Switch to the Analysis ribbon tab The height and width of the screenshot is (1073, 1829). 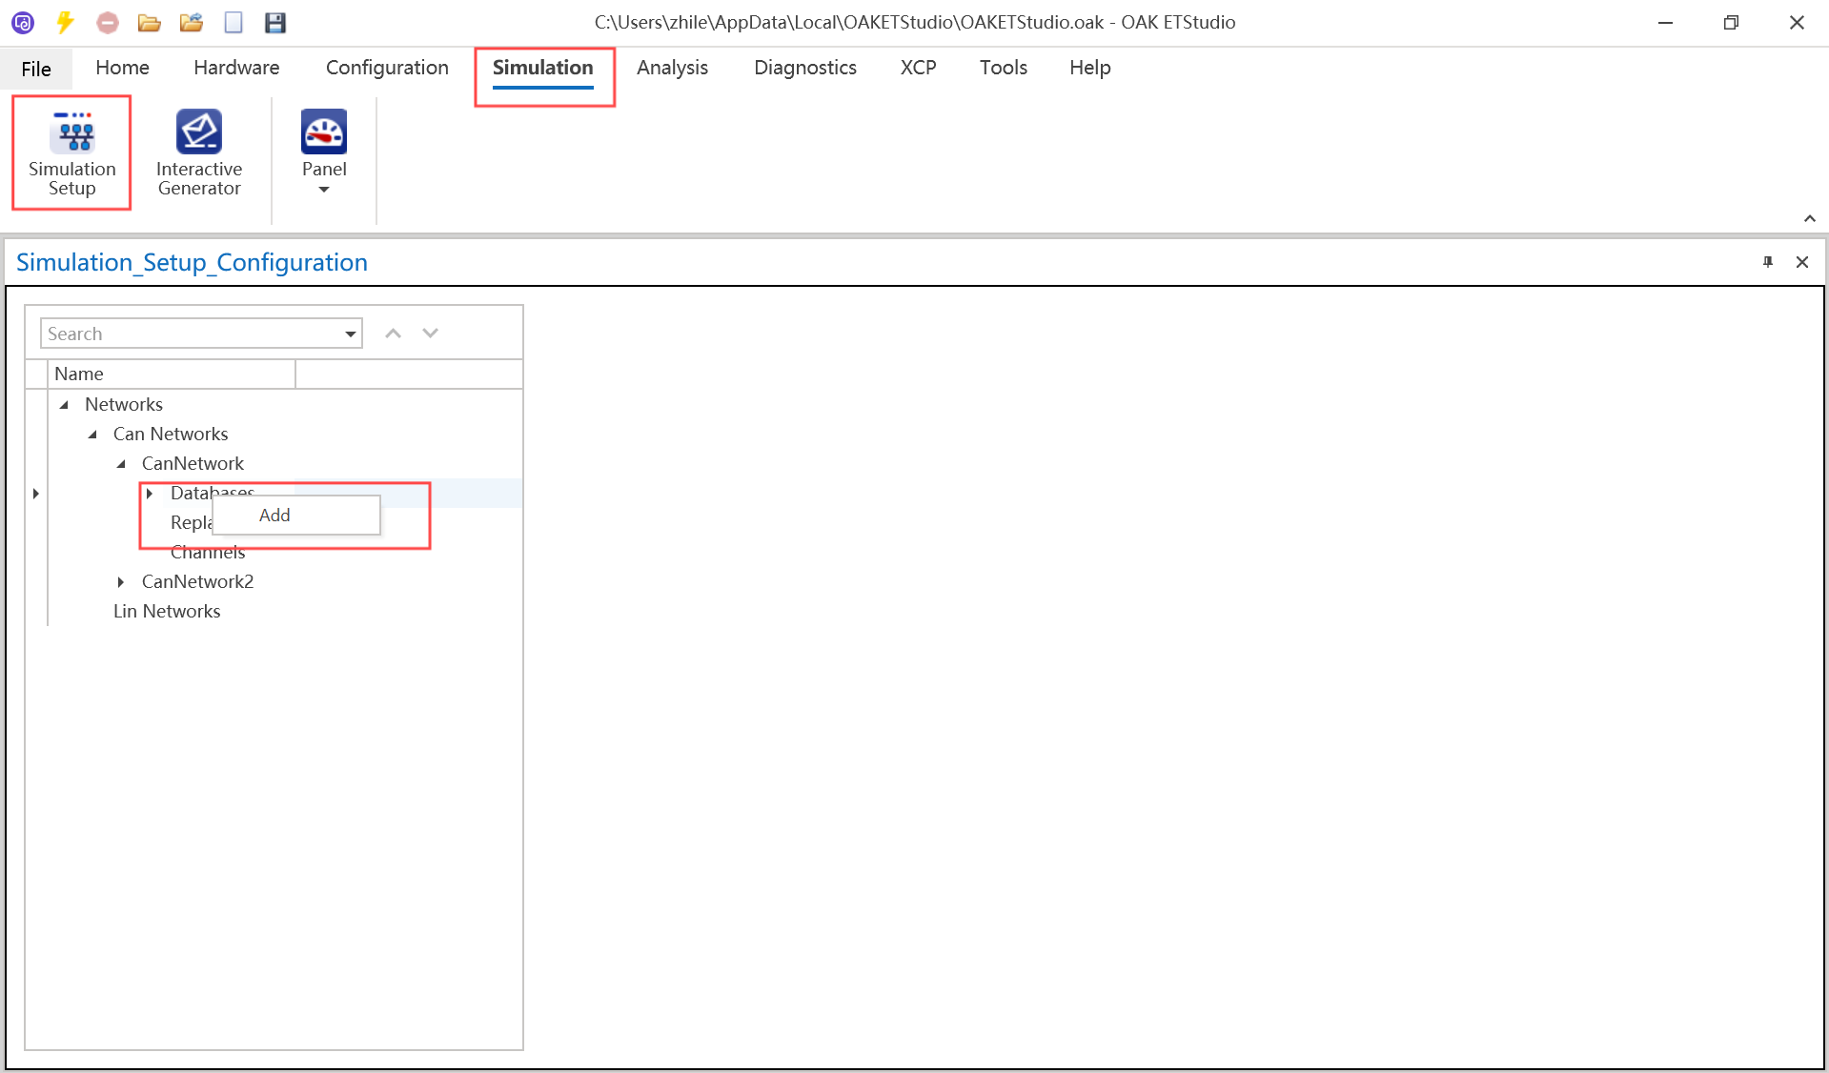pyautogui.click(x=672, y=68)
